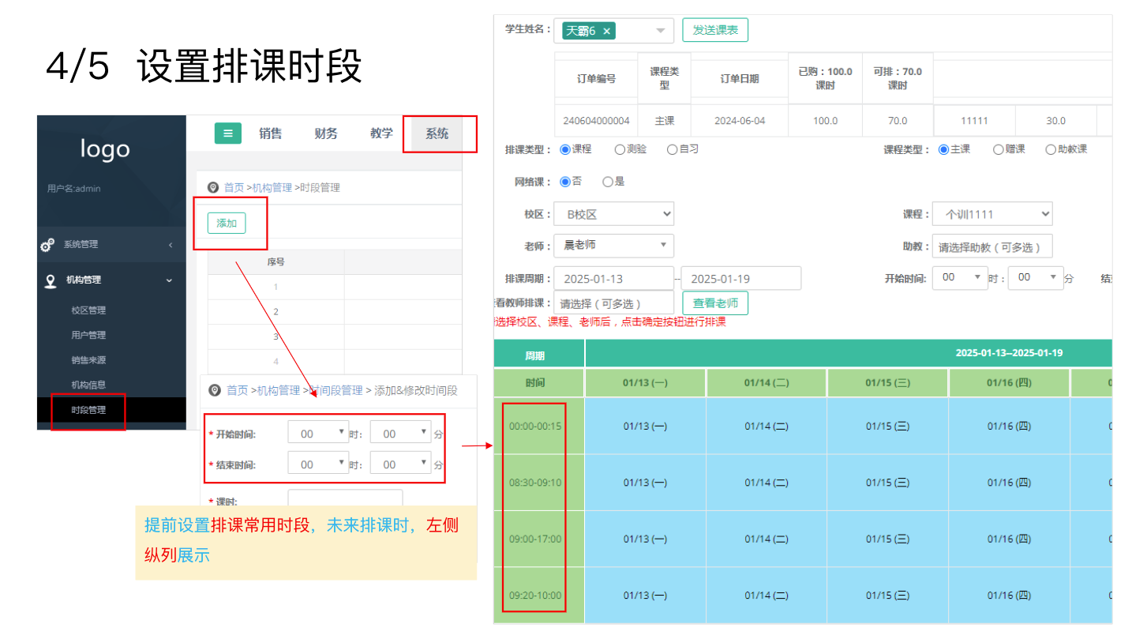
Task: Click the 订单编号 column header
Action: pyautogui.click(x=596, y=79)
